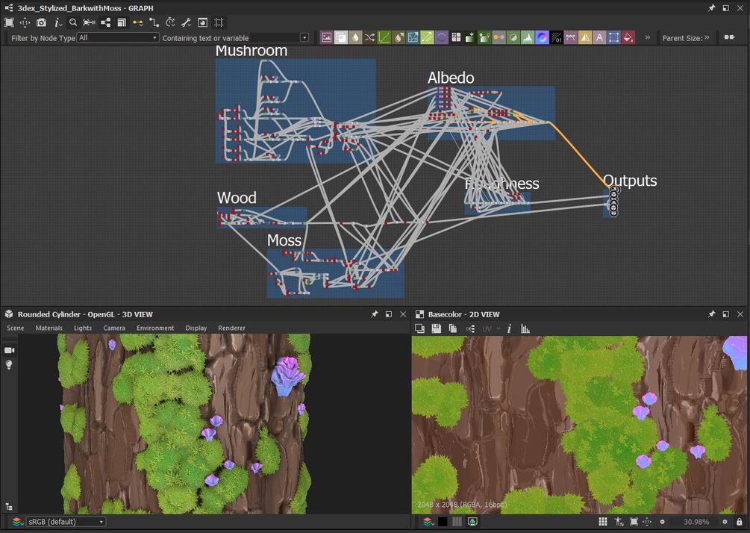This screenshot has height=533, width=750.
Task: Toggle tiling grid display in the 2D view
Action: tap(603, 522)
